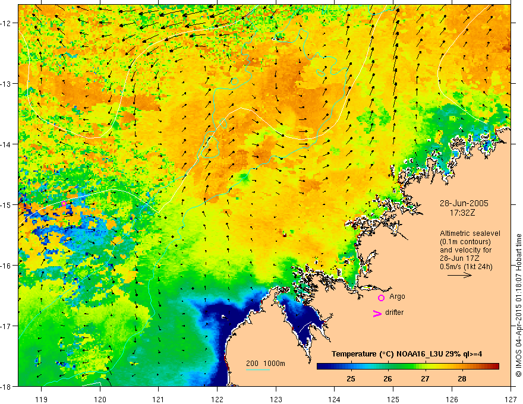Click the latitude axis label -16

pos(6,266)
